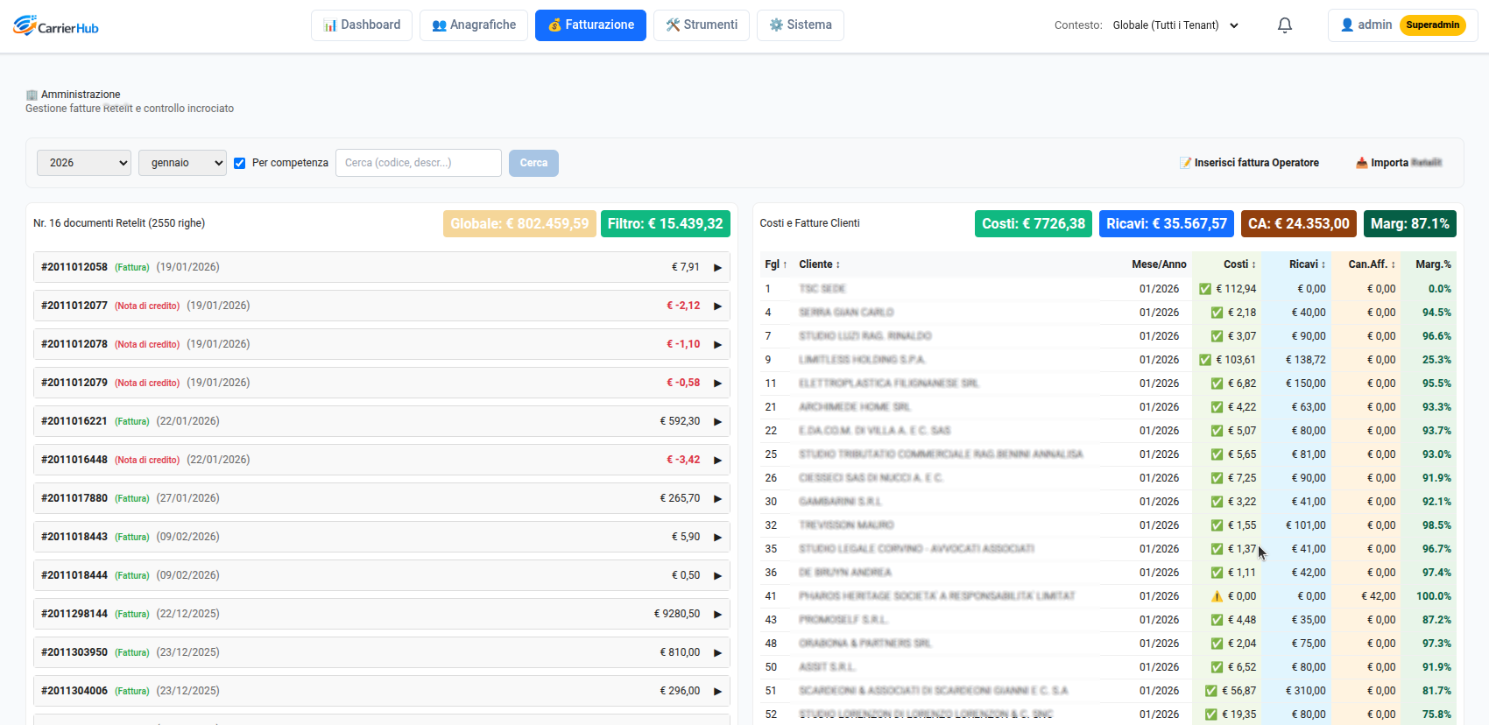
Task: Click check icon next to € 6,82 cost
Action: click(1217, 384)
